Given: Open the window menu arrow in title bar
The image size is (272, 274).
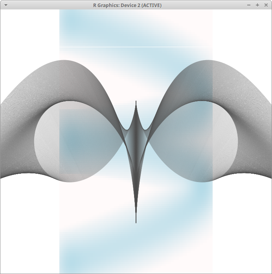Looking at the screenshot, I should point(6,5).
